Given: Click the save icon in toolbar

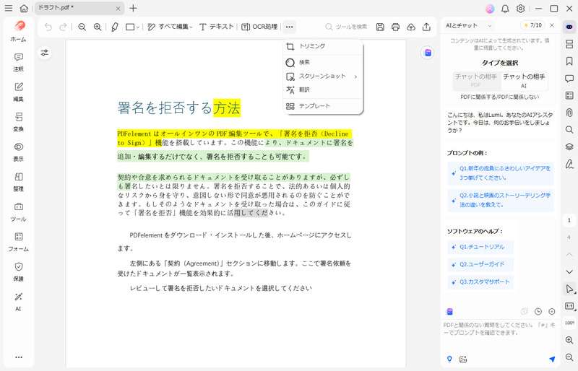Looking at the screenshot, I should click(380, 27).
